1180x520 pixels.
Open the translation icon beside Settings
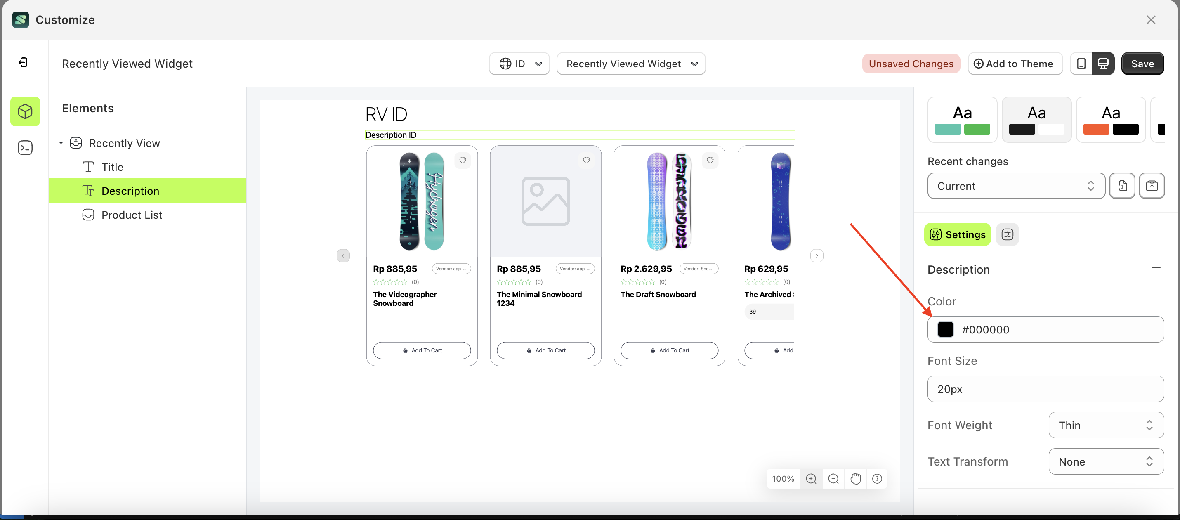click(1008, 234)
